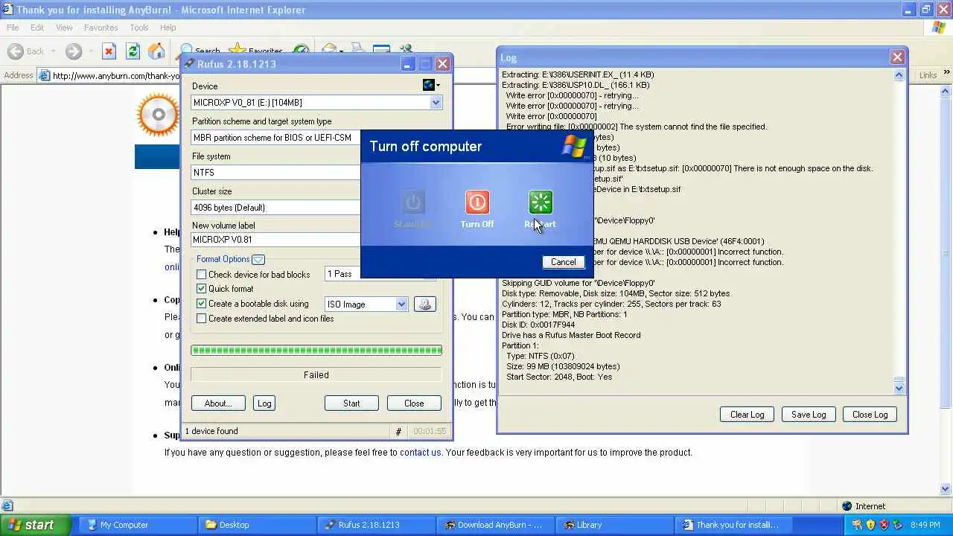The height and width of the screenshot is (536, 953).
Task: Open the Partition scheme combo box
Action: (x=275, y=138)
